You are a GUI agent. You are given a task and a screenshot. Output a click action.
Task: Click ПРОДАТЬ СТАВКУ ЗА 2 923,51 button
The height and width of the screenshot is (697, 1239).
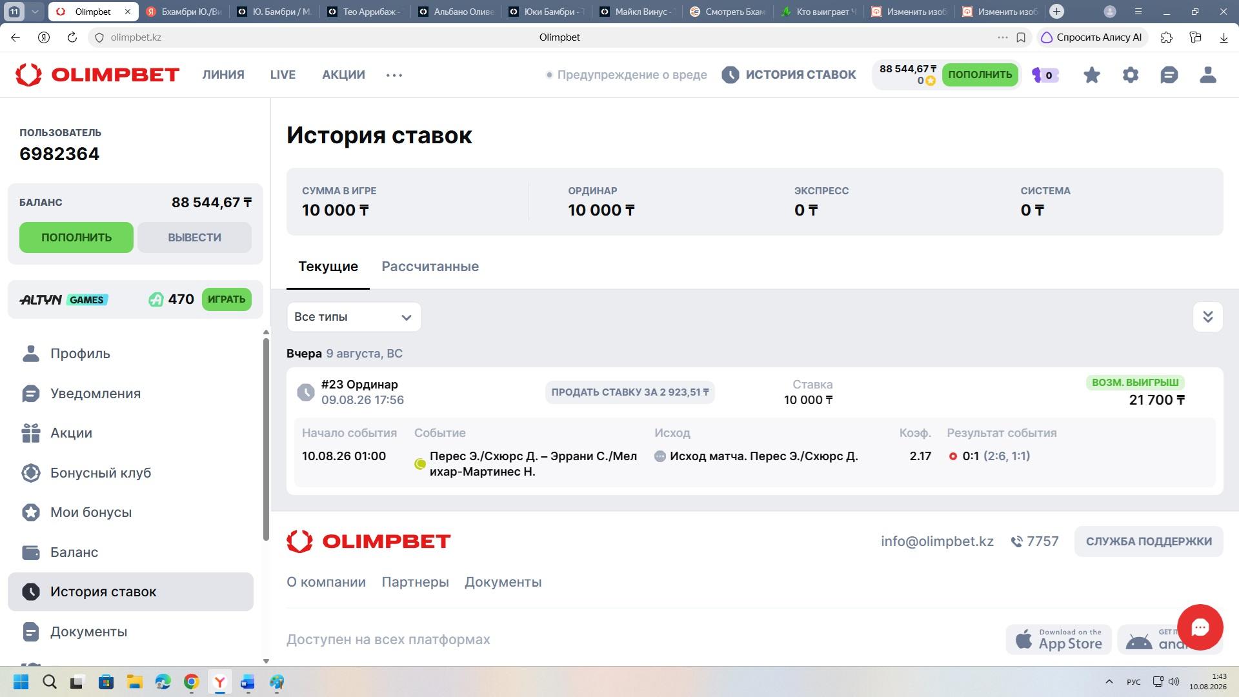(x=630, y=392)
